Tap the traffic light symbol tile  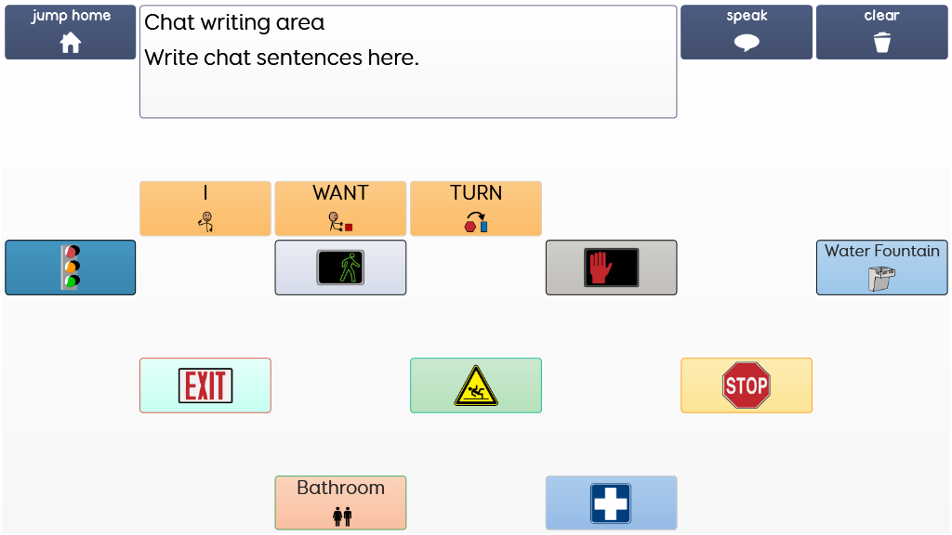pos(71,267)
